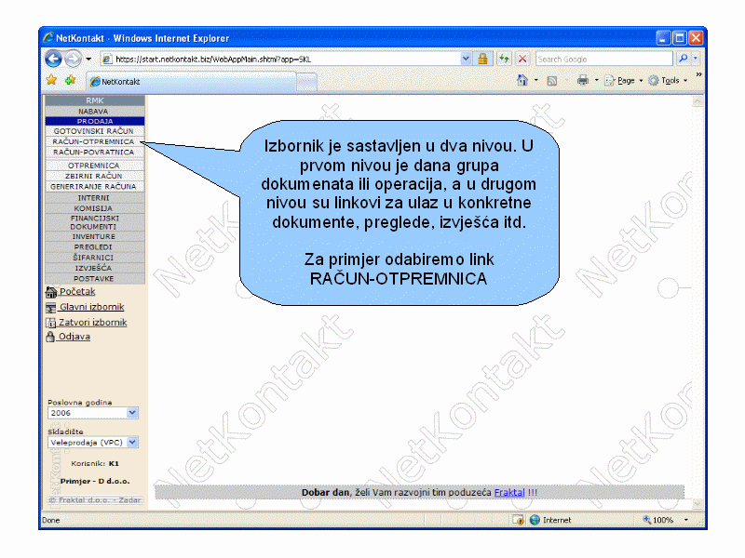The image size is (745, 558).
Task: Click the Početak link
Action: coord(77,291)
